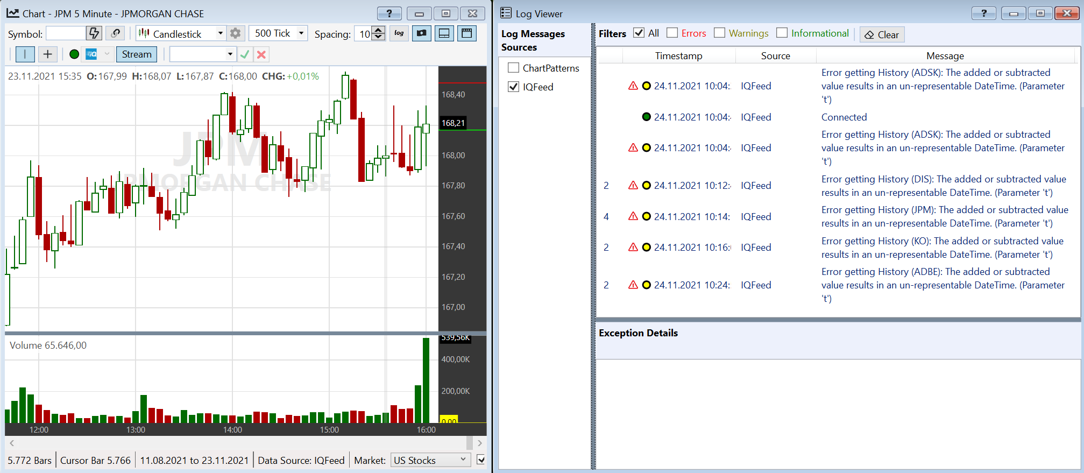Decrease bar spacing with down arrow
Image resolution: width=1084 pixels, height=473 pixels.
click(x=379, y=37)
